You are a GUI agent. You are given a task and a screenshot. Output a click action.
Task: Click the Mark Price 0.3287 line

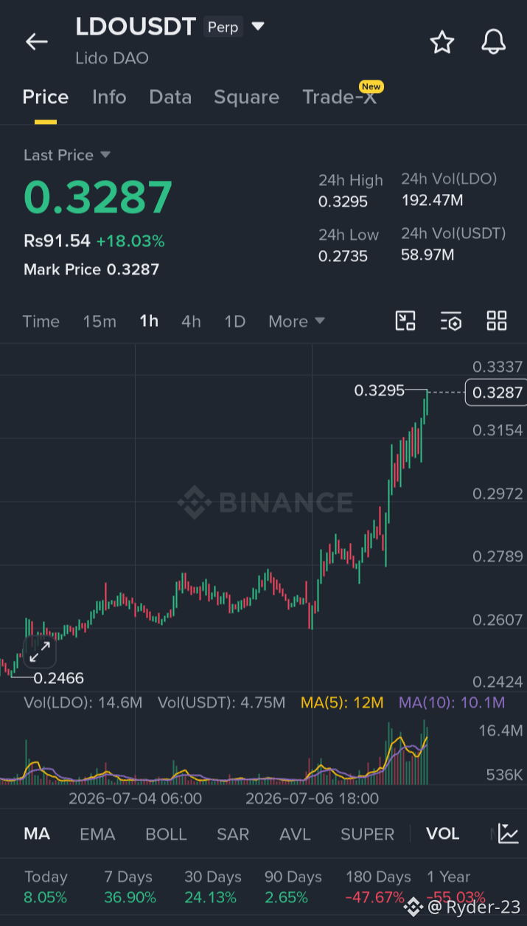pos(91,269)
